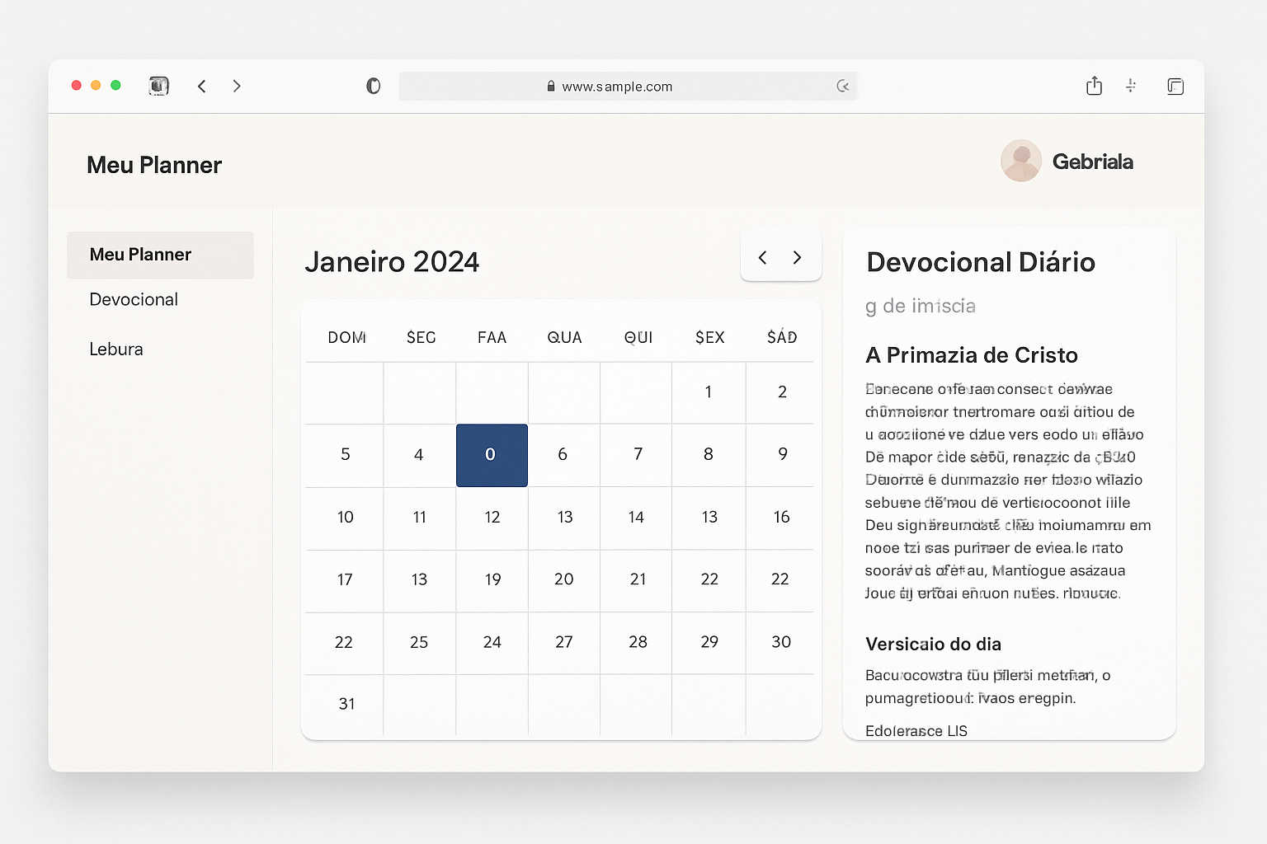
Task: Click the SEC weekday column header
Action: pos(421,338)
